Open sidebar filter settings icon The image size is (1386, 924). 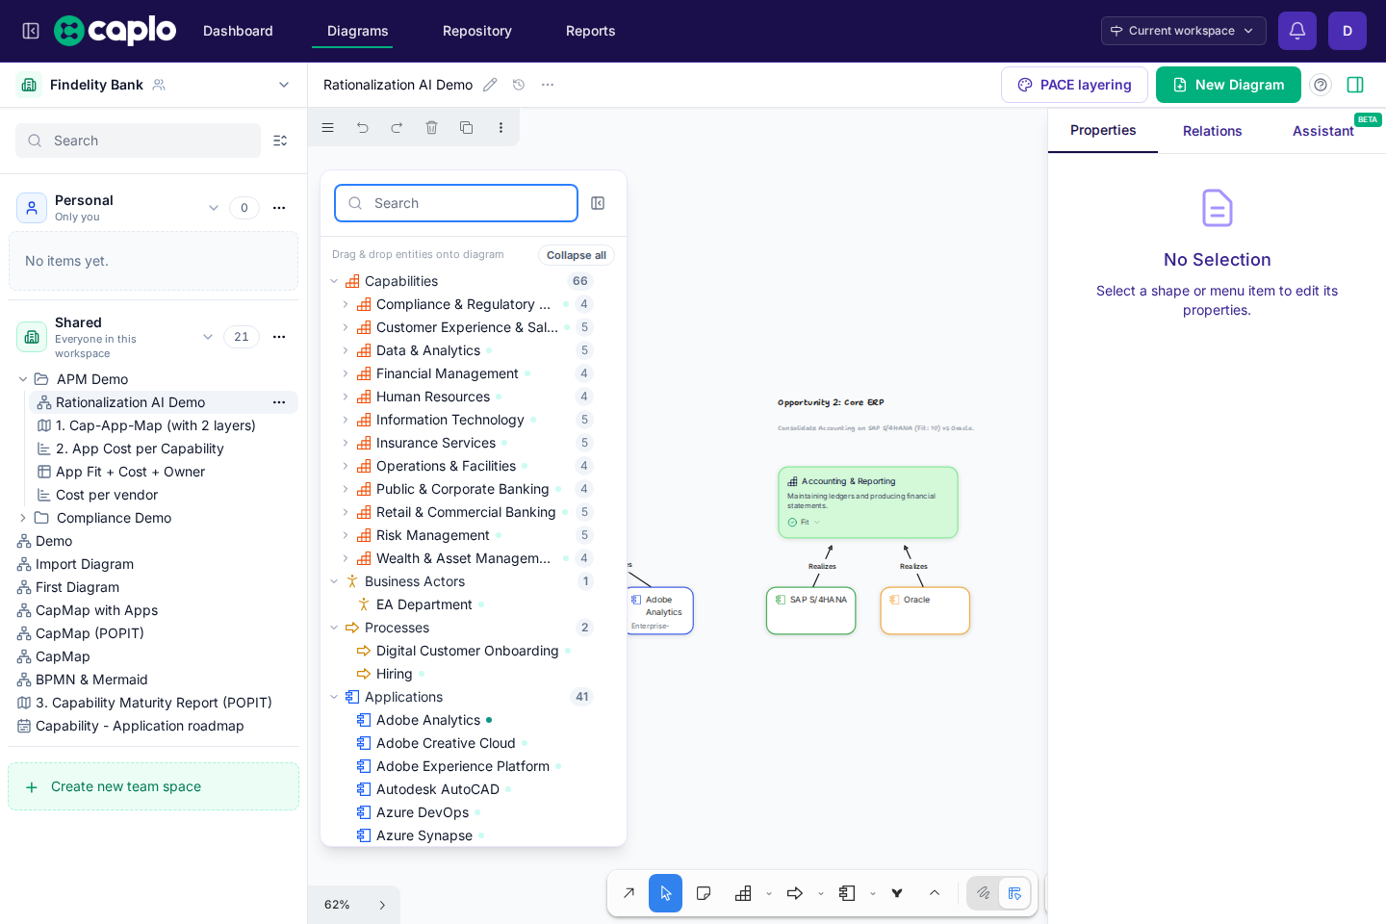coord(280,141)
